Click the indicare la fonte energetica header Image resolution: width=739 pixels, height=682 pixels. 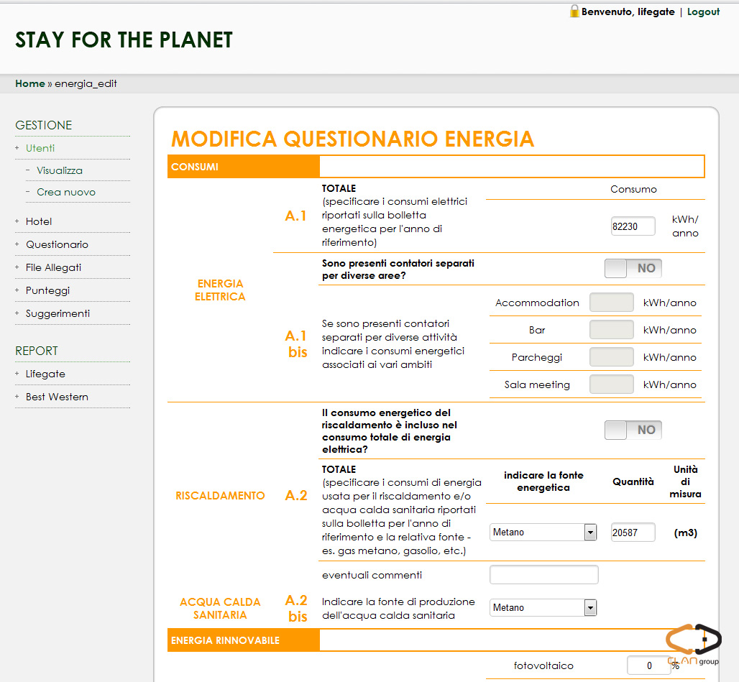(x=543, y=481)
